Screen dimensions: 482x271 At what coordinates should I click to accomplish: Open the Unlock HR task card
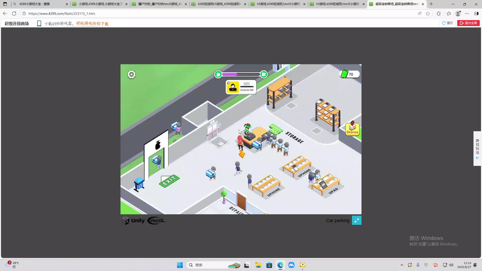(241, 87)
